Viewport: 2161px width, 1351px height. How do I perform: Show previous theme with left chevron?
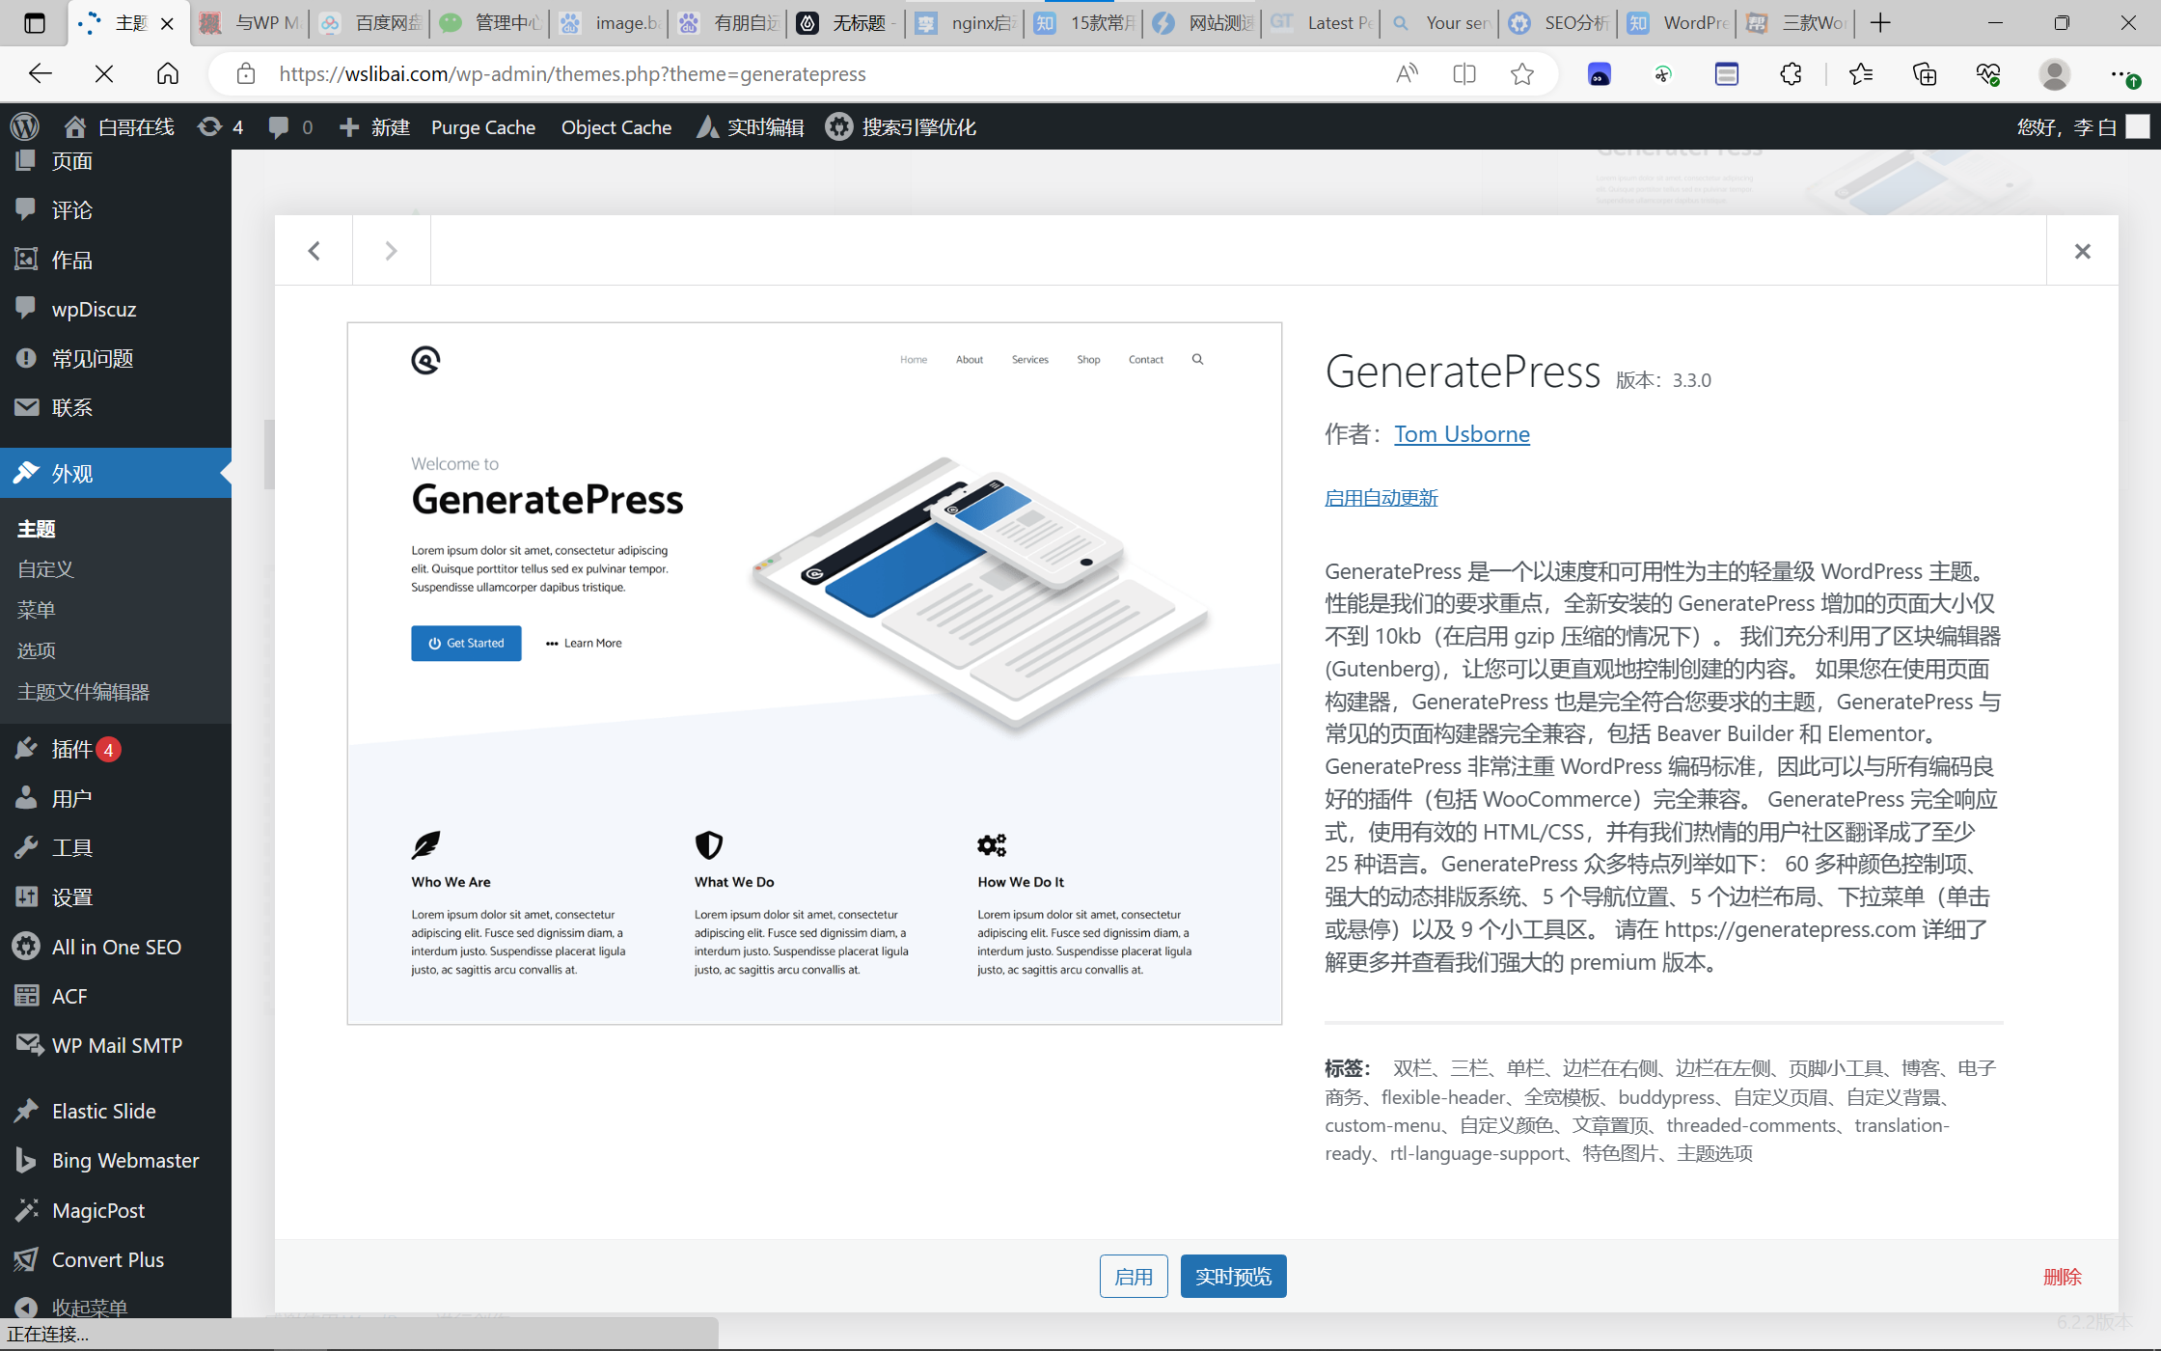(x=314, y=251)
